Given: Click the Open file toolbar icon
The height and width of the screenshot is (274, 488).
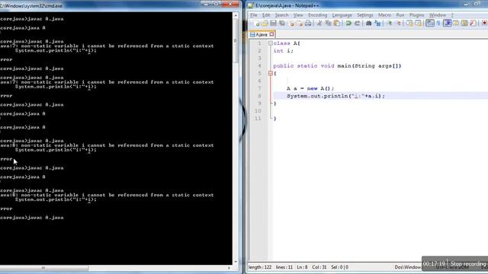Looking at the screenshot, I should (x=265, y=24).
